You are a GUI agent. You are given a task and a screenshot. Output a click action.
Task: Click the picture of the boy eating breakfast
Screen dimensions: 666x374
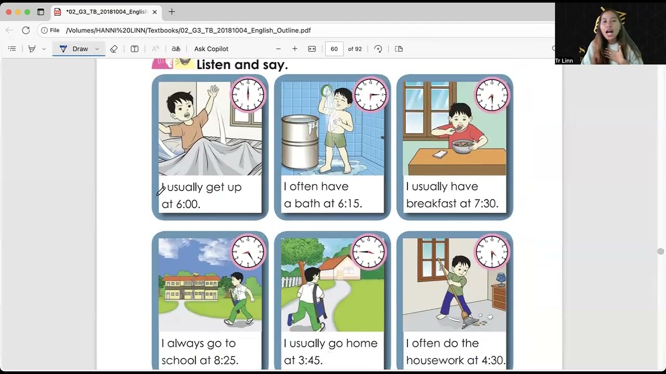(x=455, y=128)
